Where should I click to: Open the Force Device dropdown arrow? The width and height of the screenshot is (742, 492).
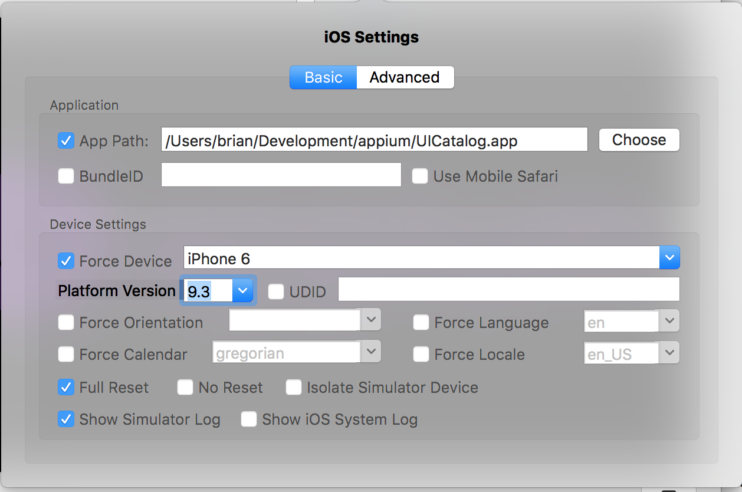(x=669, y=258)
